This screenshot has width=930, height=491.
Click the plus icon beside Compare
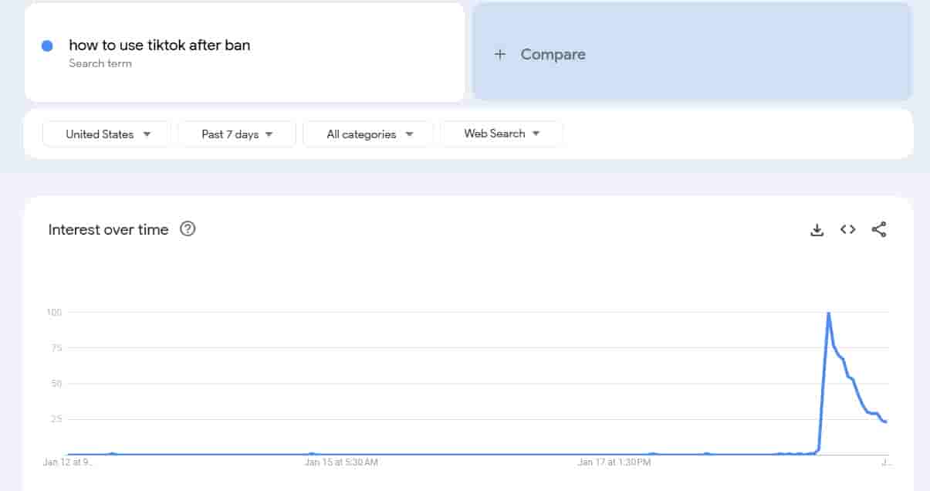coord(499,54)
